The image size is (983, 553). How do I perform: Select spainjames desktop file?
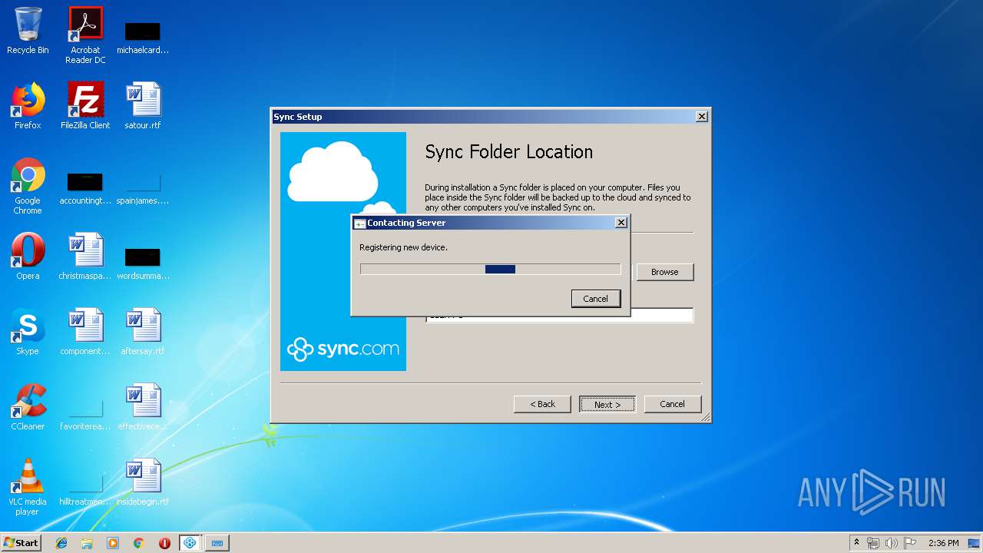pos(143,189)
